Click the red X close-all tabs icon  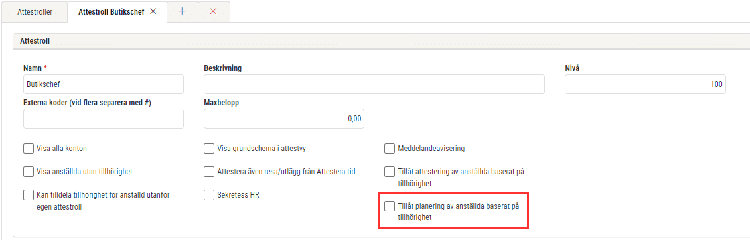point(213,11)
